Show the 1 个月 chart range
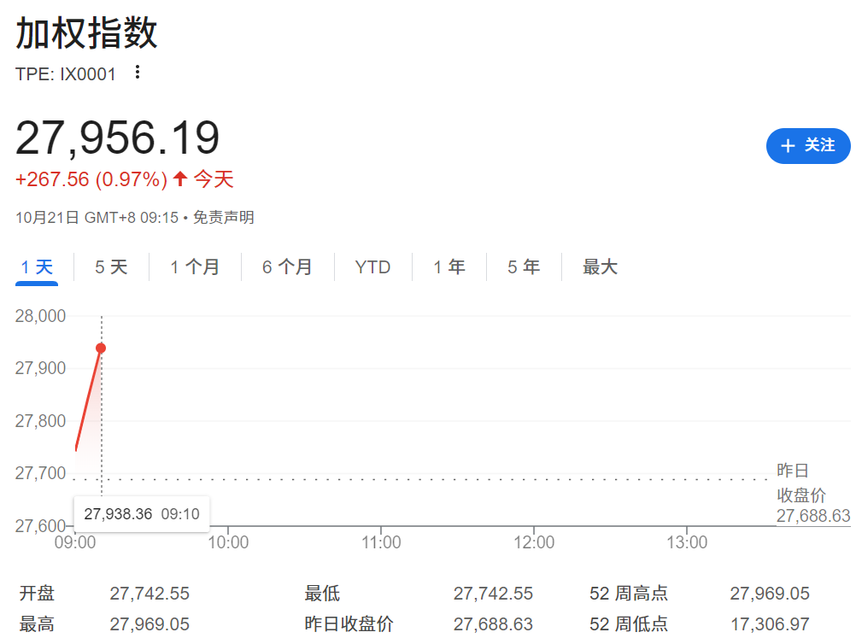 [x=195, y=267]
